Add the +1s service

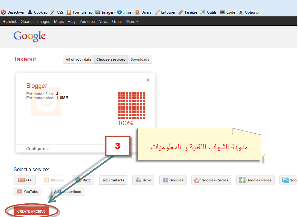click(25, 180)
